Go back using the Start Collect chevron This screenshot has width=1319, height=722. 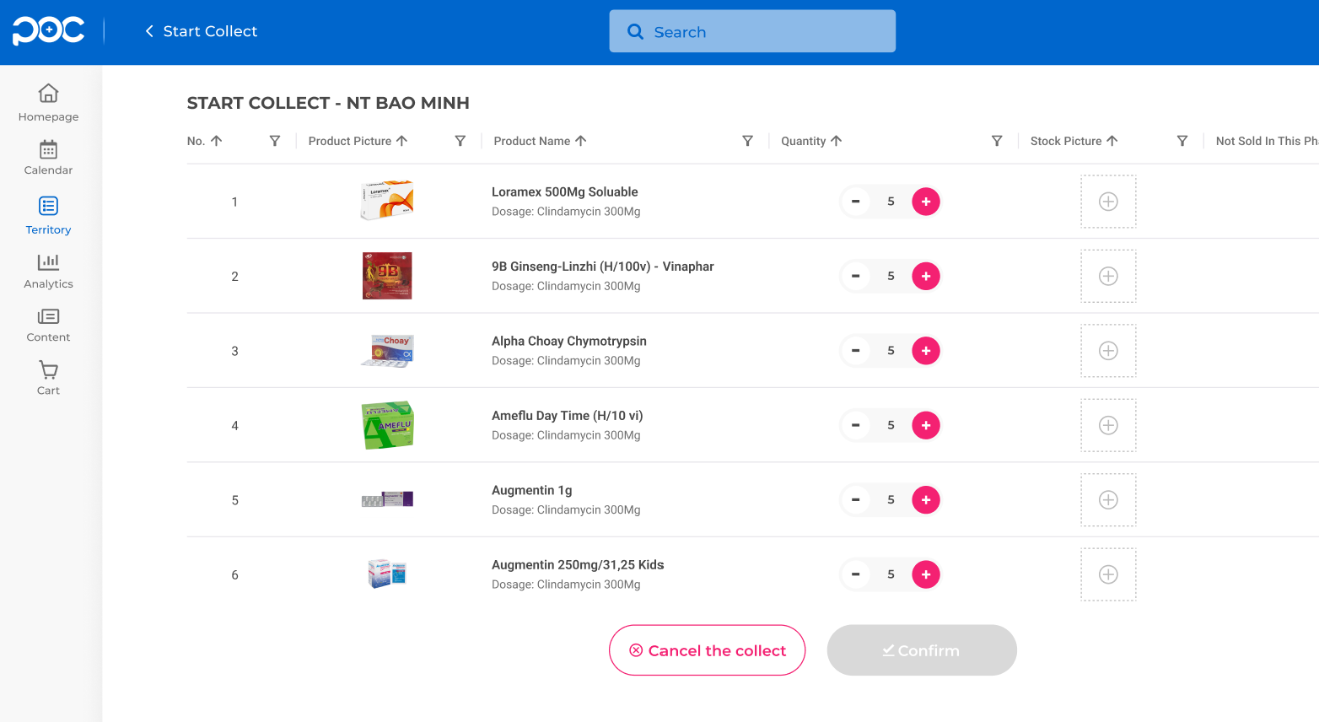click(x=149, y=31)
